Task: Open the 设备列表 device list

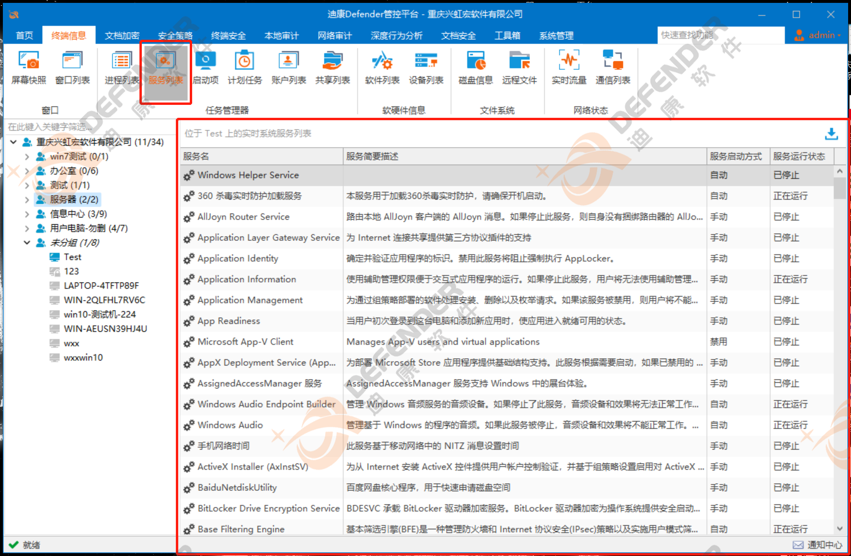Action: tap(426, 68)
